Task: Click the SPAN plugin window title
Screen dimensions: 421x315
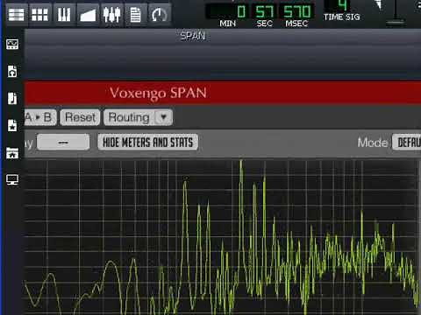Action: click(x=193, y=36)
